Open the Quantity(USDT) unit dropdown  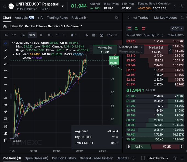[x=131, y=47]
